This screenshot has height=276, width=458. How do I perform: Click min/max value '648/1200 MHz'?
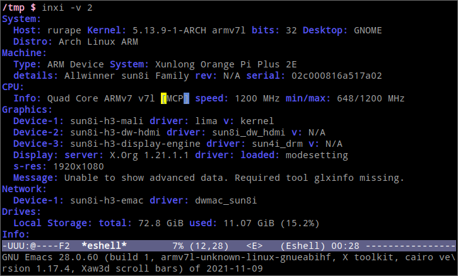tap(371, 98)
